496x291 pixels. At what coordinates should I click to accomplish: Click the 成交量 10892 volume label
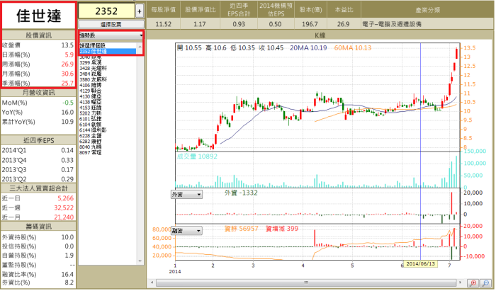click(197, 156)
